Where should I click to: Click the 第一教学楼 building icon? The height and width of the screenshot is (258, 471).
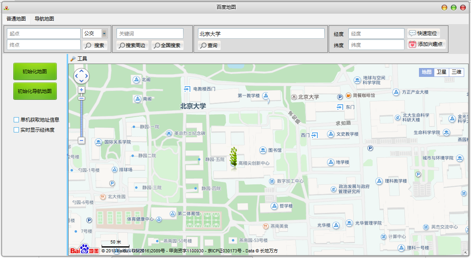coord(265,95)
